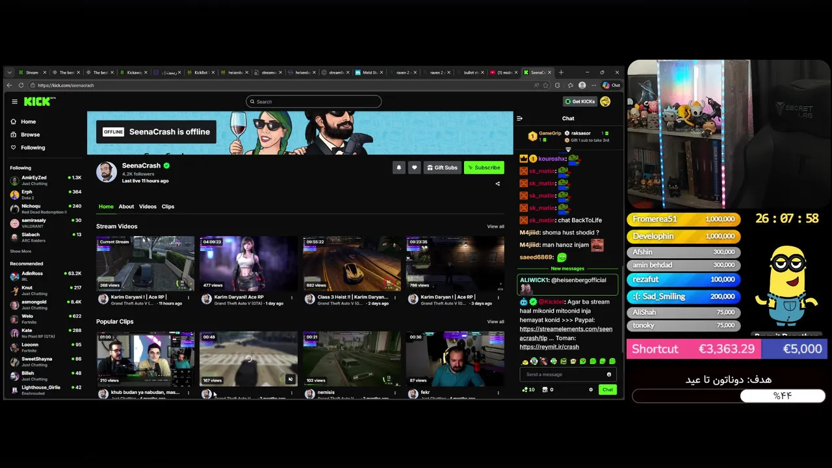This screenshot has width=832, height=468.
Task: Click the Gift Subs button
Action: [442, 168]
